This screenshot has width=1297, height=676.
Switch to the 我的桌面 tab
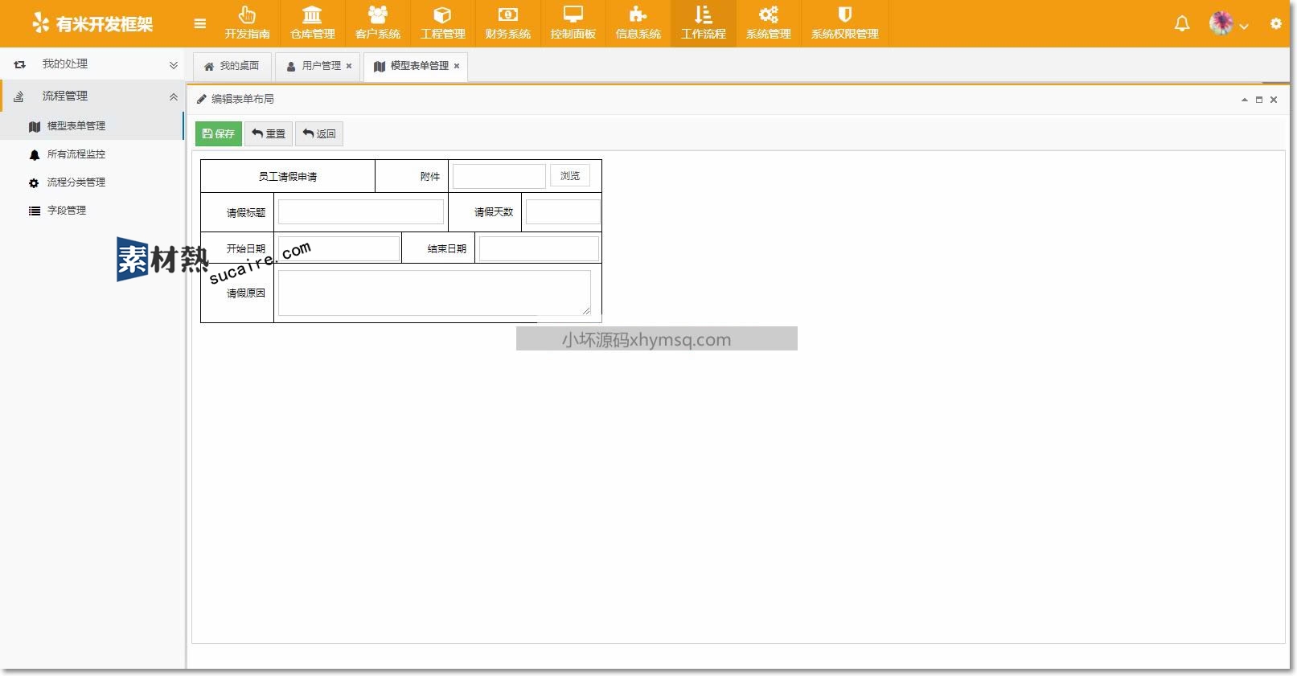click(x=232, y=66)
